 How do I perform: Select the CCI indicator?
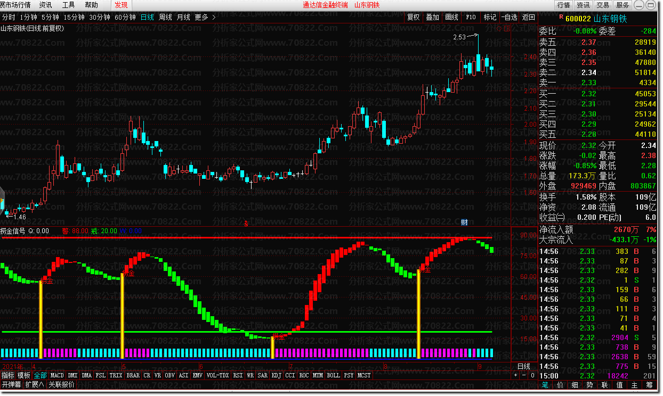tap(290, 375)
